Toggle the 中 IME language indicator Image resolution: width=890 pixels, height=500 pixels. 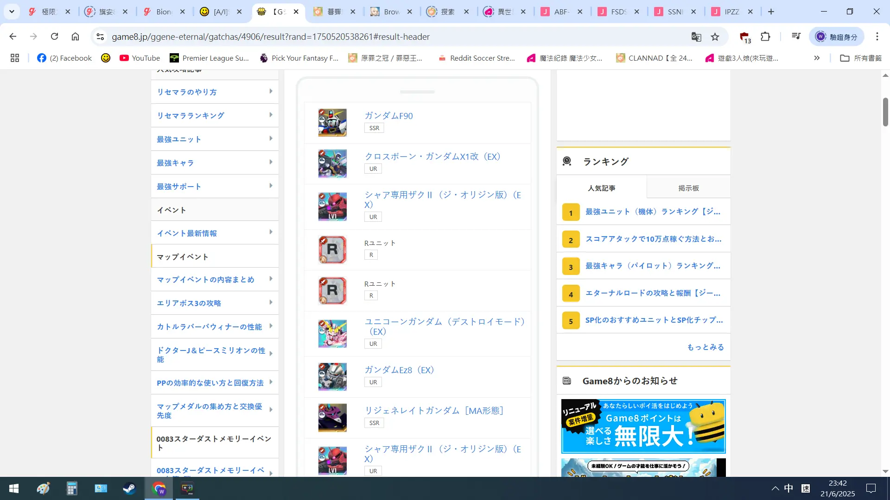click(x=788, y=488)
